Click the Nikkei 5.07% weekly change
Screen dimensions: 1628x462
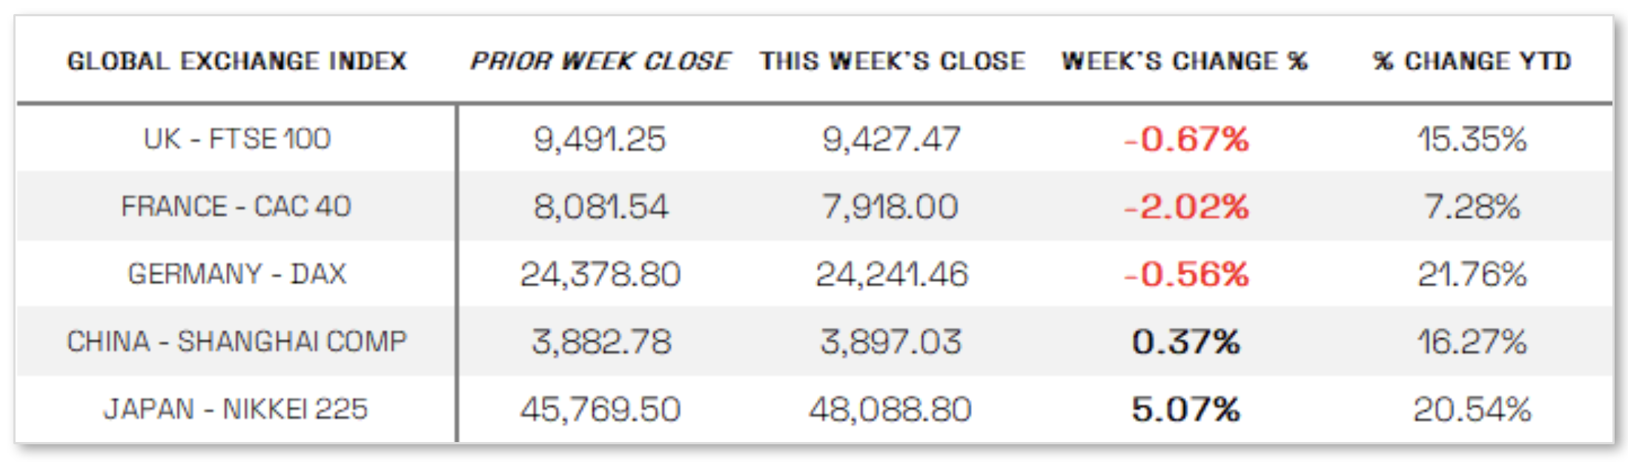pos(1186,409)
